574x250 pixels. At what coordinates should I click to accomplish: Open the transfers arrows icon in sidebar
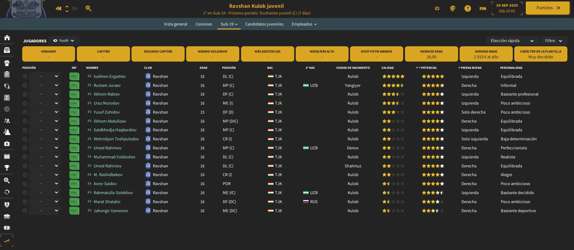pos(7,86)
